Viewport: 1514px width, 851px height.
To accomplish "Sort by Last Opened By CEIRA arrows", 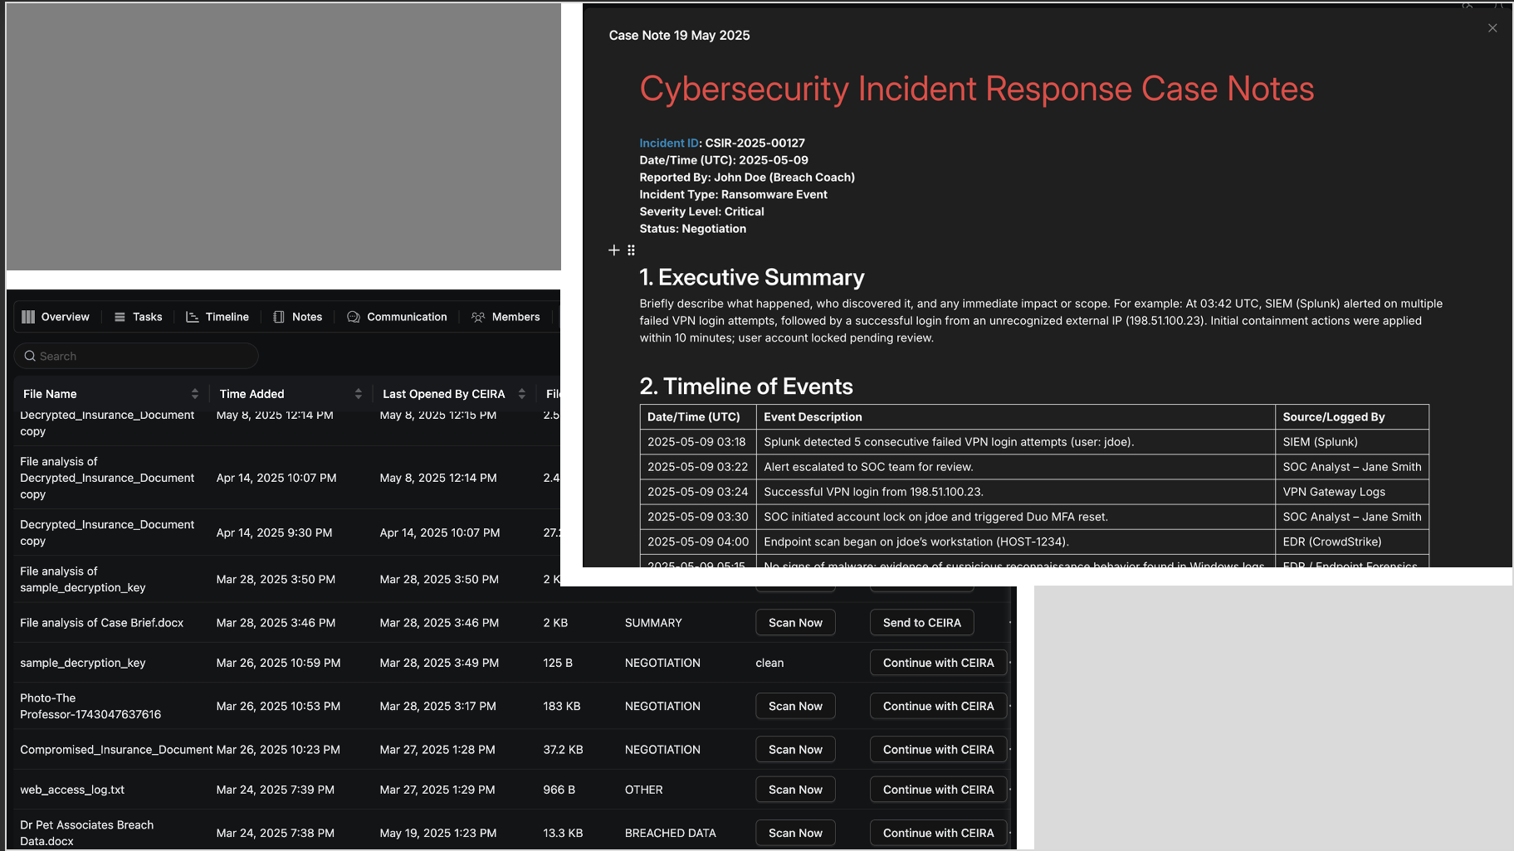I will point(522,394).
